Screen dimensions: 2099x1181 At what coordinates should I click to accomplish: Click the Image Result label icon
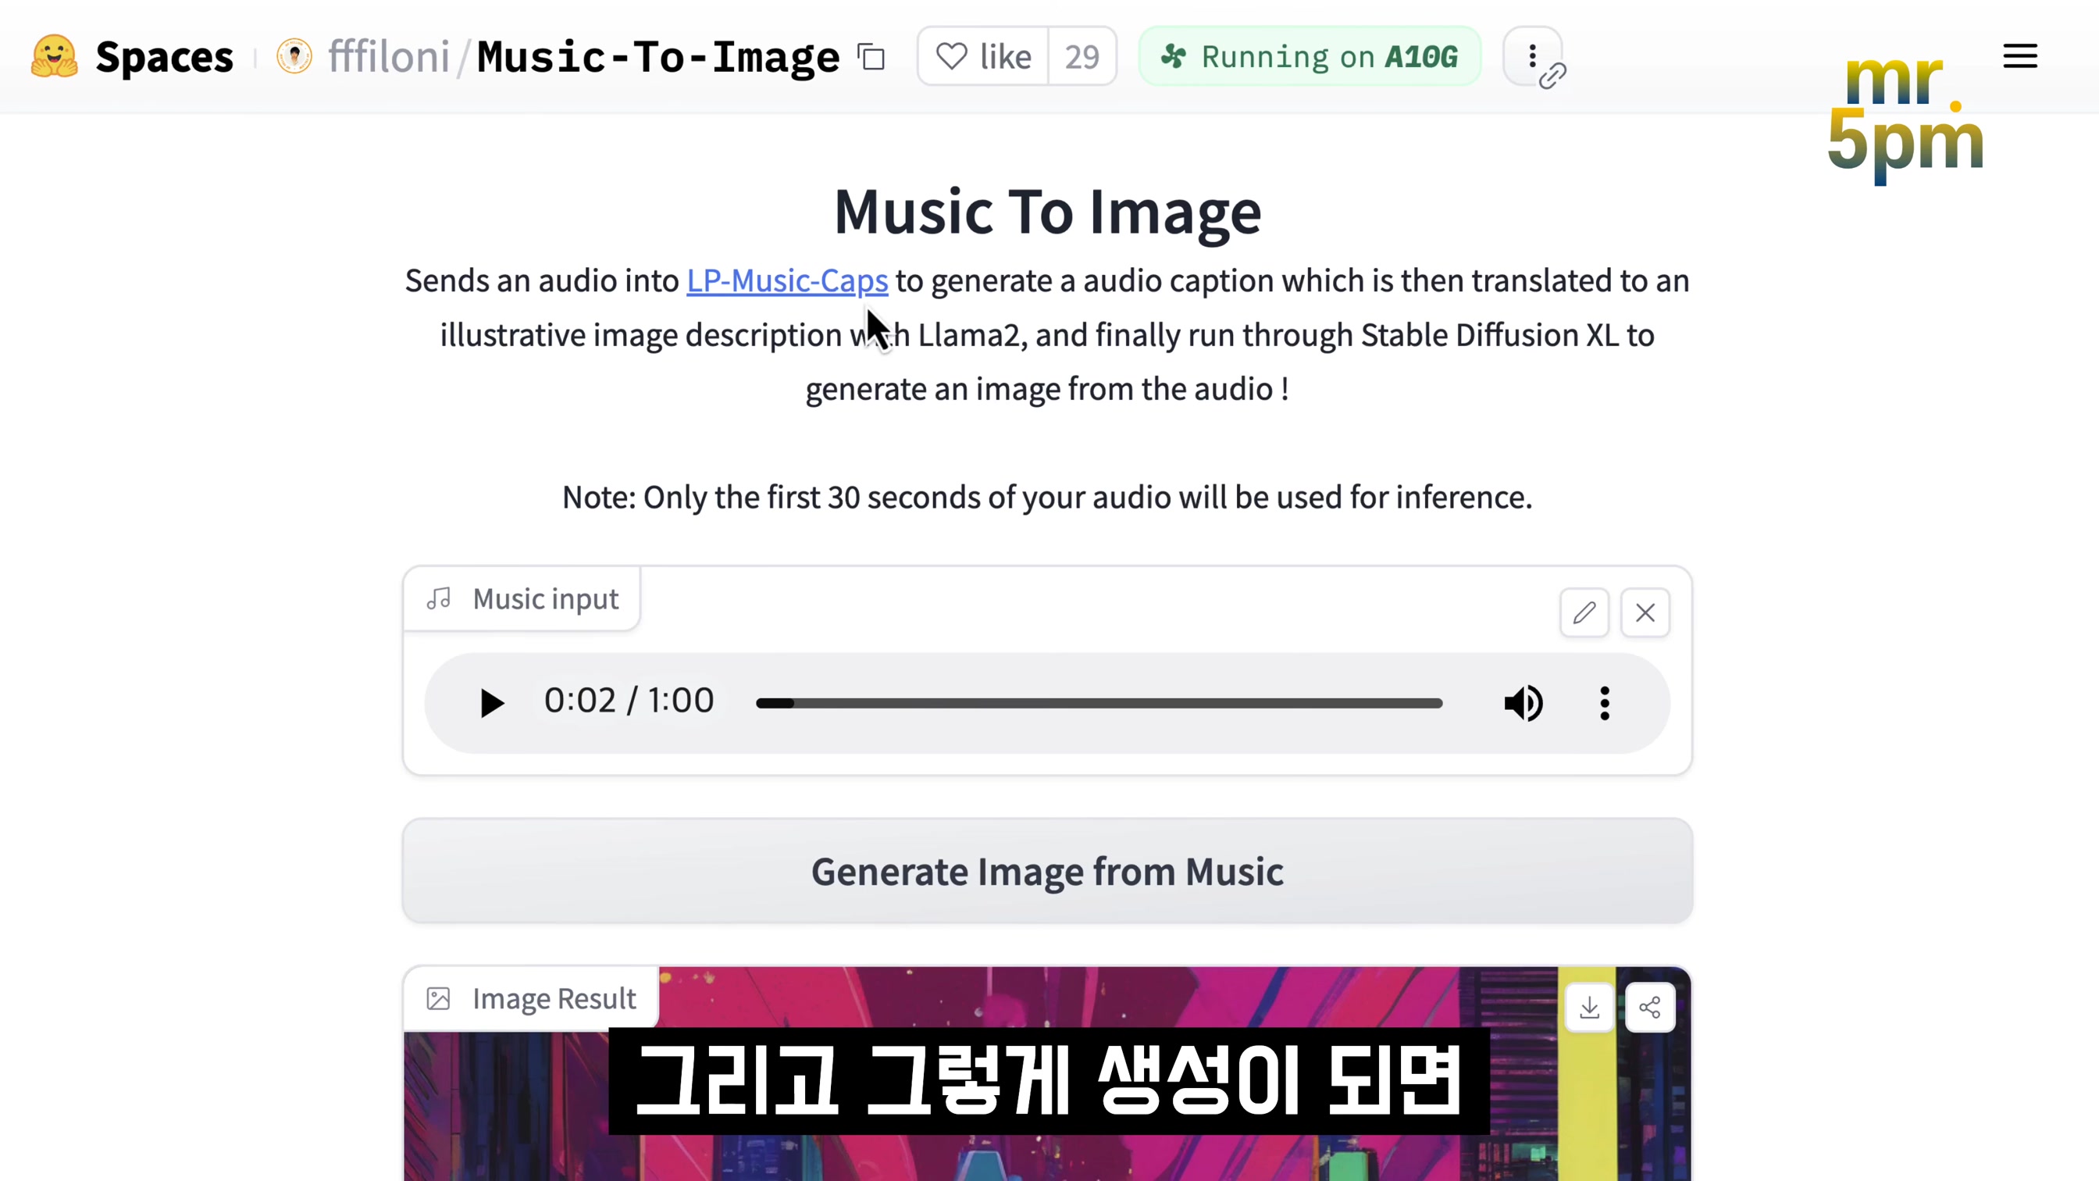(438, 998)
